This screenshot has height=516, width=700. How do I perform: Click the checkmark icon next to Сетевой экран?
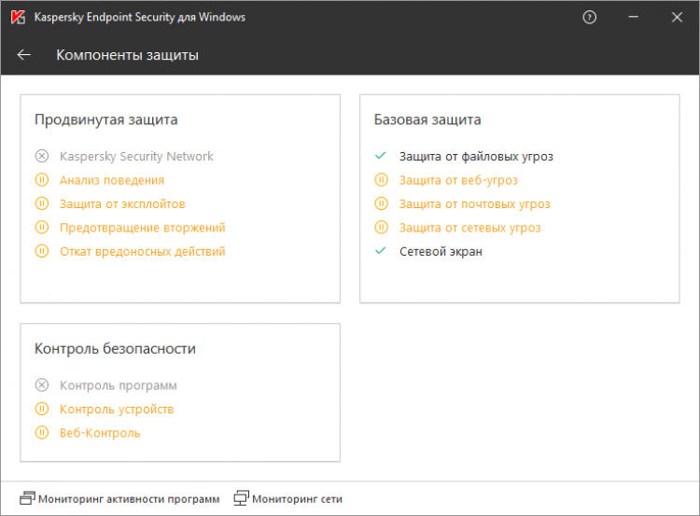point(380,251)
